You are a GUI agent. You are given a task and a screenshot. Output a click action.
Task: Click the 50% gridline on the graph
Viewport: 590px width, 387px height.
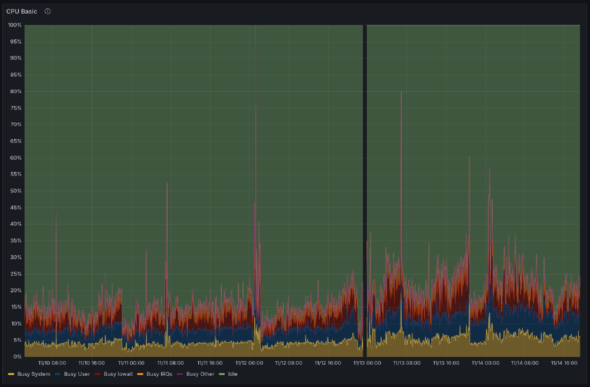(x=295, y=190)
